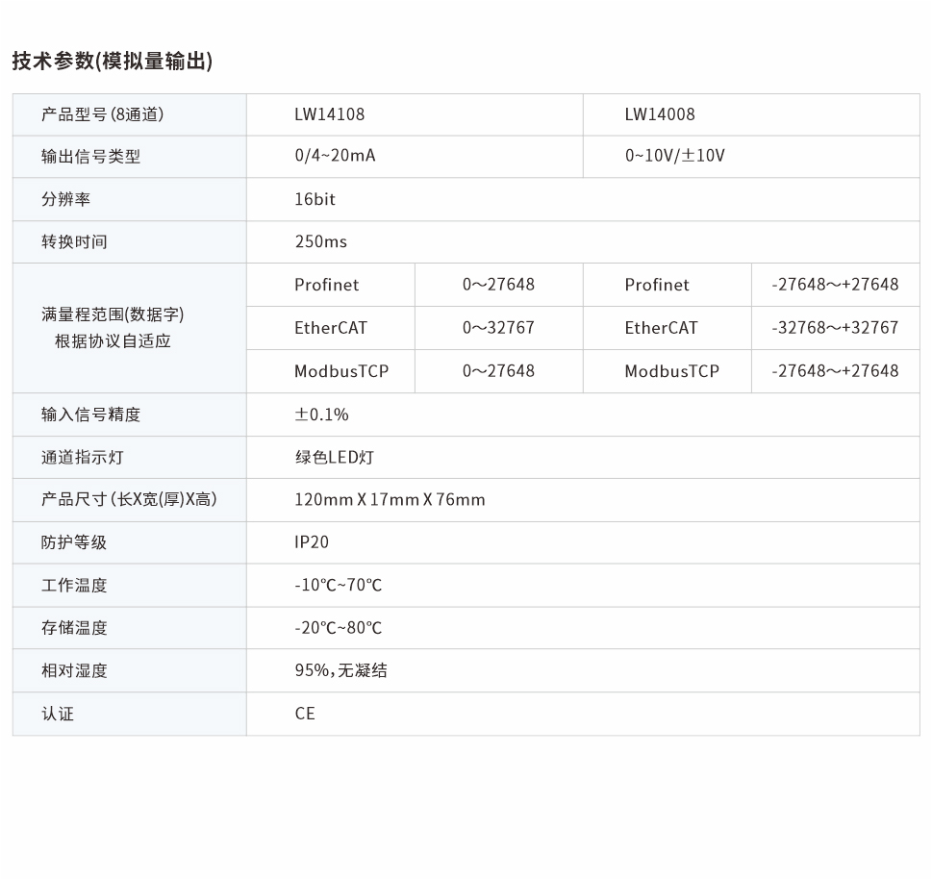
Task: Click the 0~10V/±10V output signal value
Action: pyautogui.click(x=674, y=156)
